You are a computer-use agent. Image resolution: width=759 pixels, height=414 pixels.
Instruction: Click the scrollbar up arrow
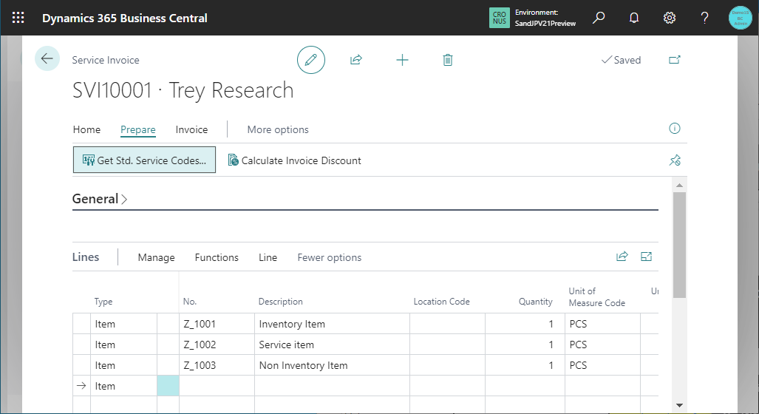tap(679, 185)
